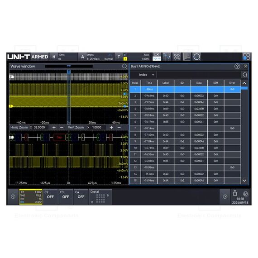Open the Wave window zoom magnifier
This screenshot has width=258, height=258.
tap(124, 66)
